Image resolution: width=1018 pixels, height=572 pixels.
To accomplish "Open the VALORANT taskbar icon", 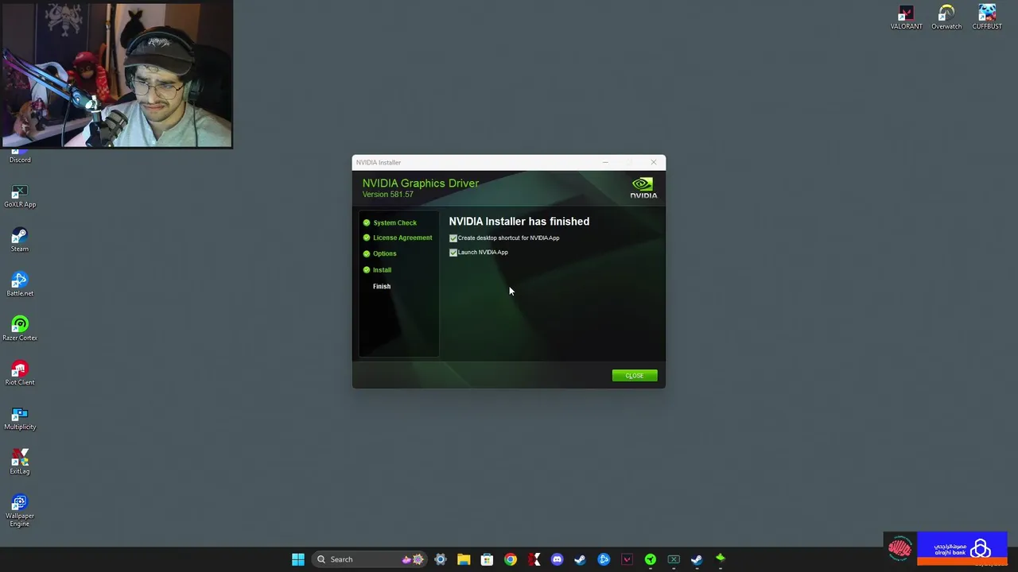I will click(627, 559).
